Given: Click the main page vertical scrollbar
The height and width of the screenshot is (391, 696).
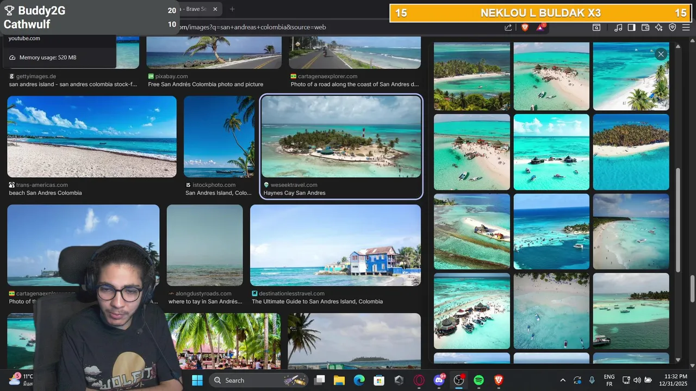Looking at the screenshot, I should (692, 289).
